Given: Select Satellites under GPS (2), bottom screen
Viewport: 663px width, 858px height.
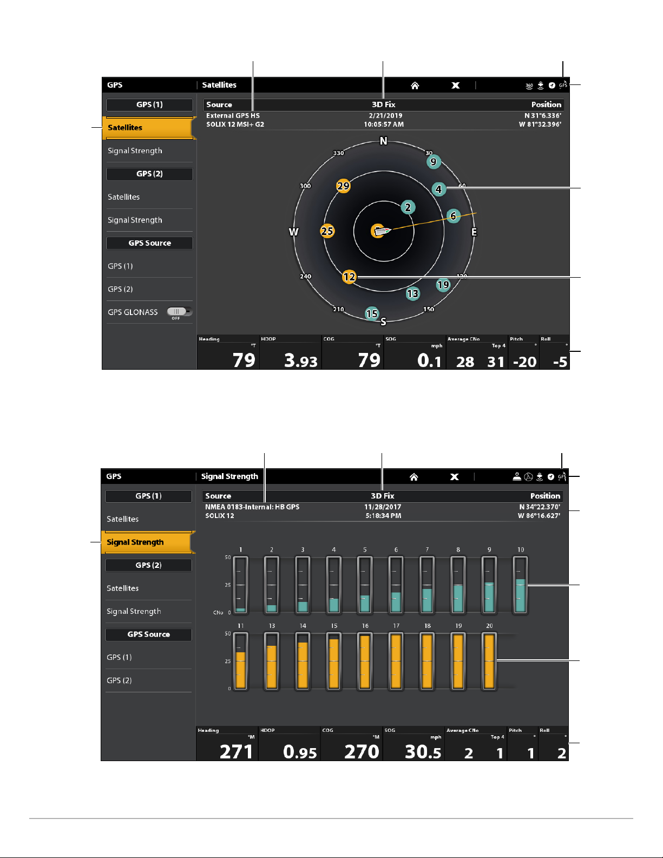Looking at the screenshot, I should point(148,588).
